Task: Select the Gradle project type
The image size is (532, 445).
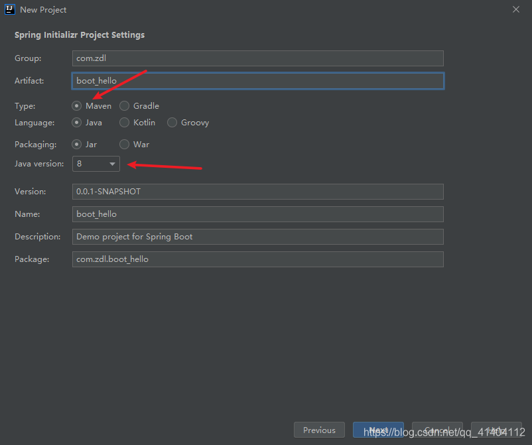Action: click(x=139, y=106)
